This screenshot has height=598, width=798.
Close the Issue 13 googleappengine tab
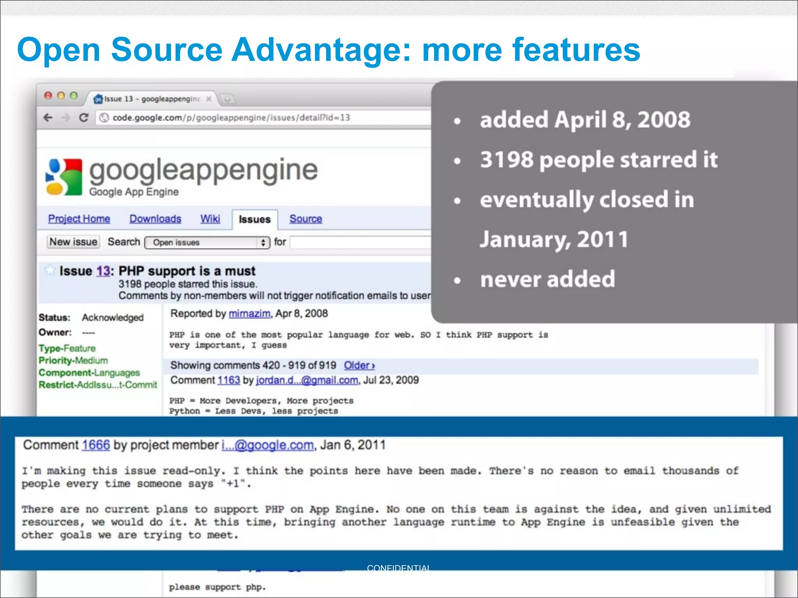pos(209,99)
